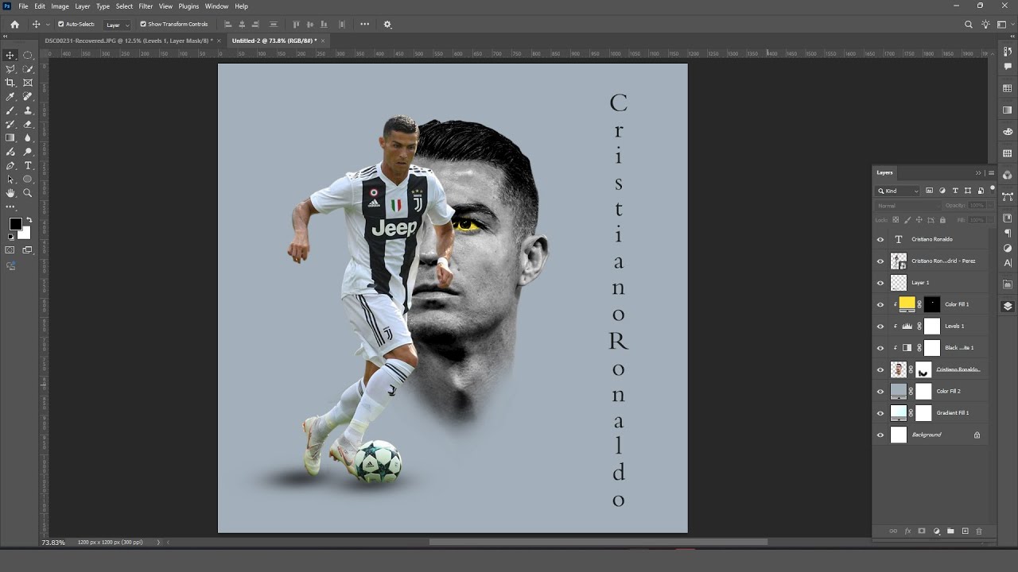Hide the Color Fill 1 layer
Image resolution: width=1018 pixels, height=572 pixels.
click(x=880, y=304)
